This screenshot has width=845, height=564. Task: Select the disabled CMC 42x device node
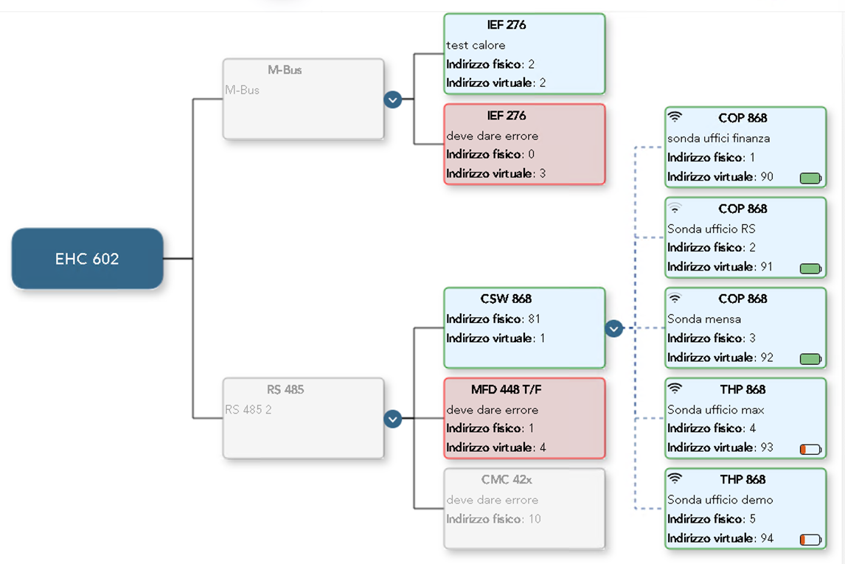click(x=524, y=508)
